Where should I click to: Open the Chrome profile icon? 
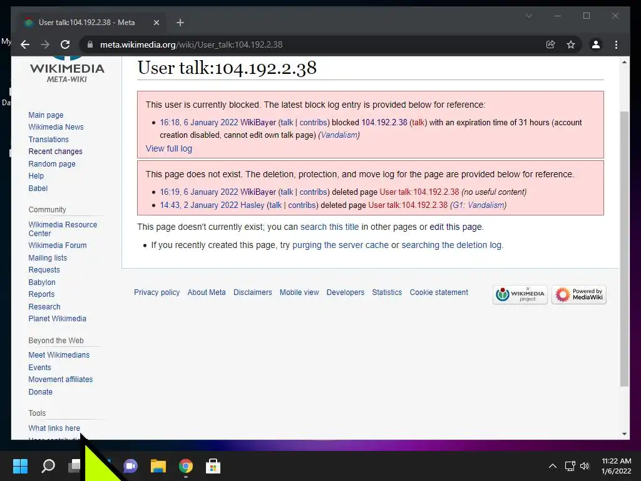(596, 44)
